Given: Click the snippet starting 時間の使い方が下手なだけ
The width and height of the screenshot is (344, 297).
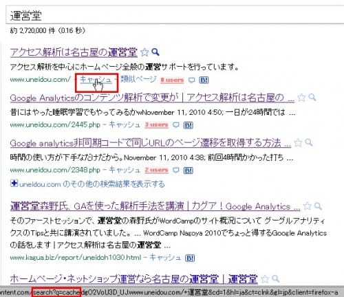Looking at the screenshot, I should coord(151,157).
